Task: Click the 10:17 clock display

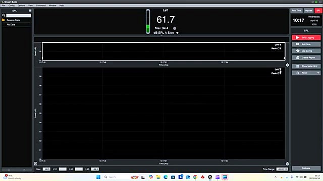Action: coord(298,20)
